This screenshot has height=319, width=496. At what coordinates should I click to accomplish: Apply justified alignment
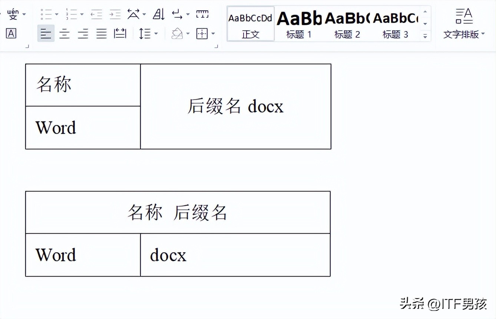pos(101,33)
